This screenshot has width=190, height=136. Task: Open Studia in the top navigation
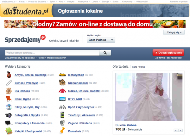tap(115, 2)
